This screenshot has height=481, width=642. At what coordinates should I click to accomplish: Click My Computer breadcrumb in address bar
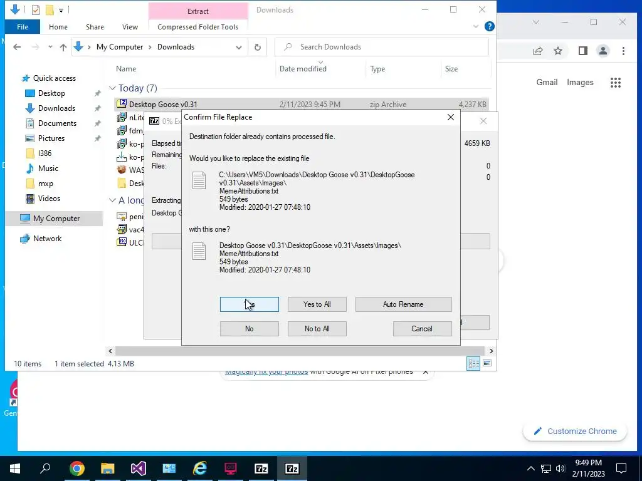tap(120, 47)
